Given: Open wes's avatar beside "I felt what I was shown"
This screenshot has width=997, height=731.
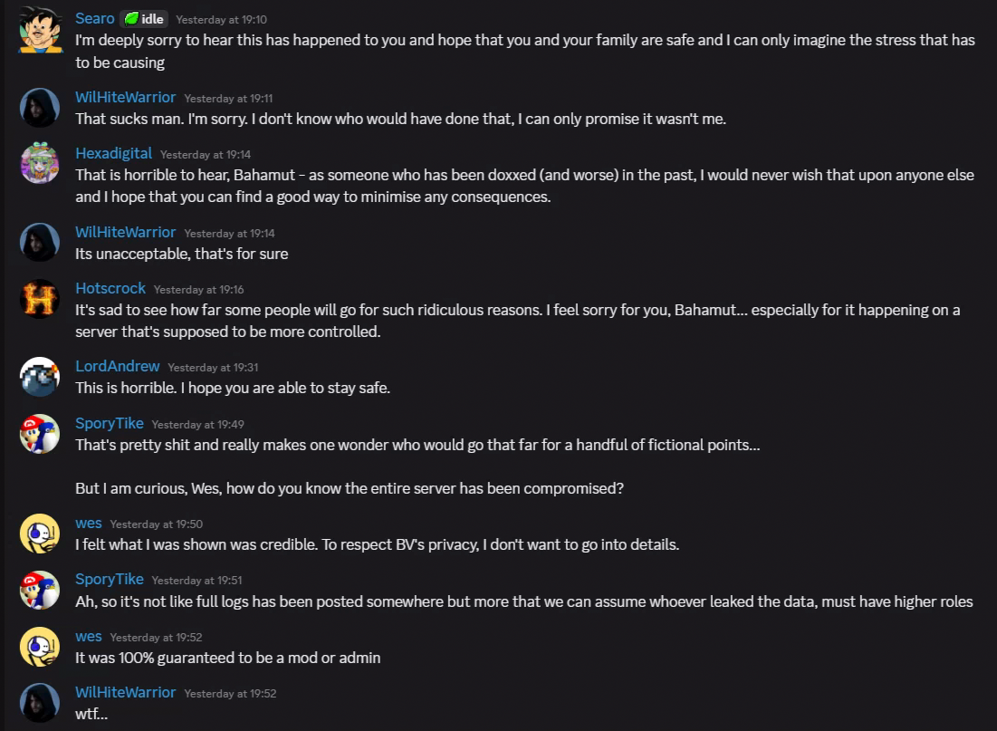Looking at the screenshot, I should 40,534.
